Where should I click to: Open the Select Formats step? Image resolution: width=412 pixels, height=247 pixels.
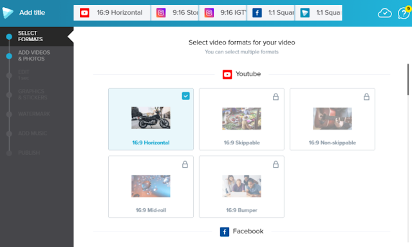pos(30,36)
